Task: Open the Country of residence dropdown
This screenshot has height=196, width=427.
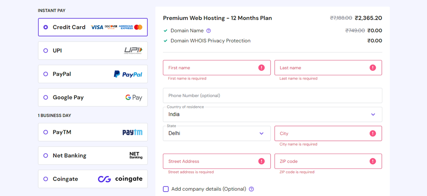Action: 272,114
